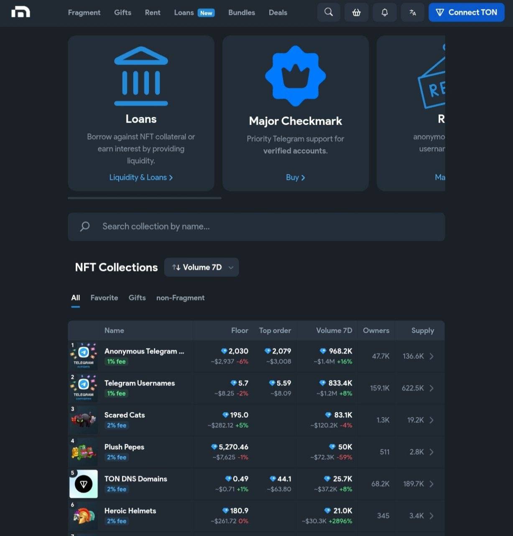Sort by the Owners column header
The height and width of the screenshot is (536, 513).
[376, 330]
